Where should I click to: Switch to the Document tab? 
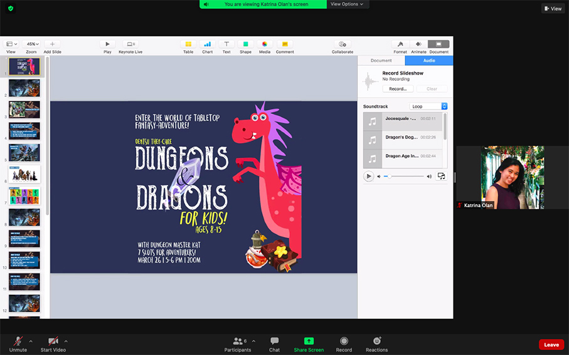tap(381, 61)
